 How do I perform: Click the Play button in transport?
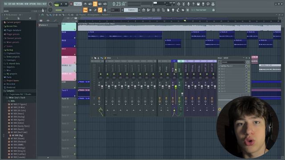61,4
